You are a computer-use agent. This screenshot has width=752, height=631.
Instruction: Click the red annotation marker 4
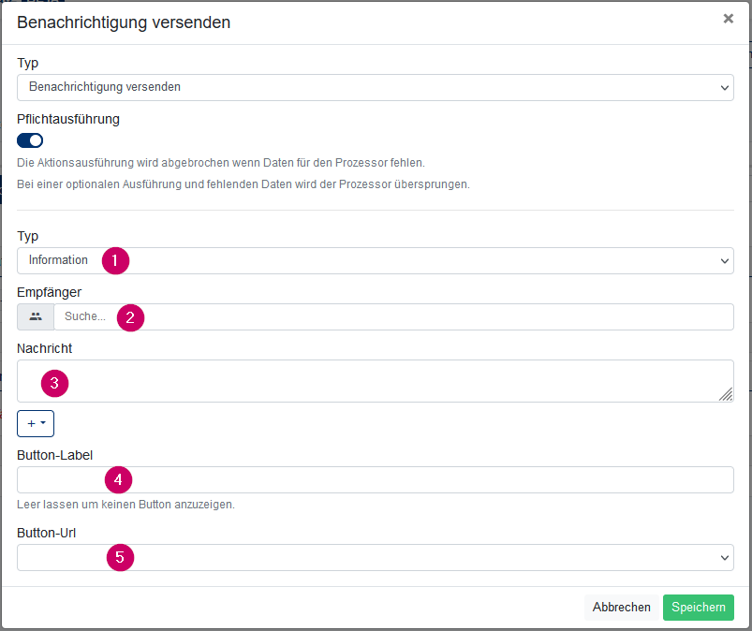(118, 479)
